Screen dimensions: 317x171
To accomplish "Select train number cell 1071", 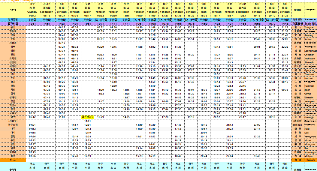I will 101,24.
